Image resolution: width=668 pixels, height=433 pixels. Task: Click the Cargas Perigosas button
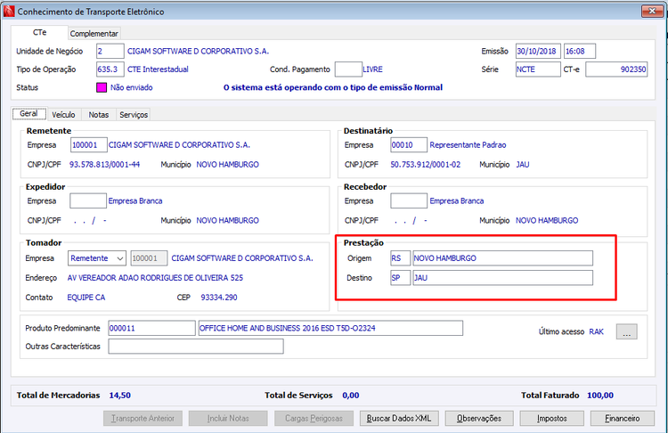tap(314, 419)
